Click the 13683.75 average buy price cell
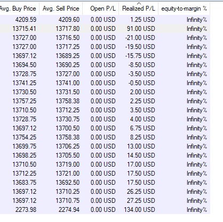223x222 pixels. tap(25, 183)
